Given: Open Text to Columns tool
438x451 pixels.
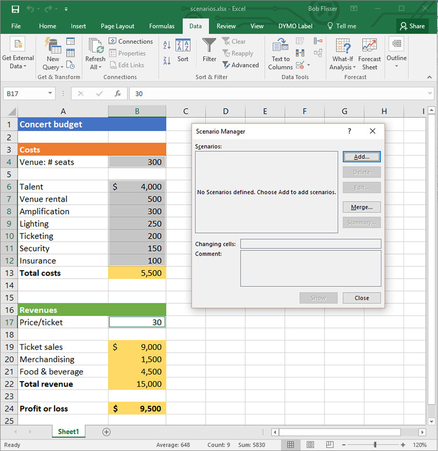Looking at the screenshot, I should pyautogui.click(x=280, y=54).
